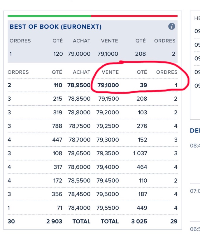This screenshot has width=200, height=234.
Task: Click the 788 bid quantity cell
Action: click(57, 126)
